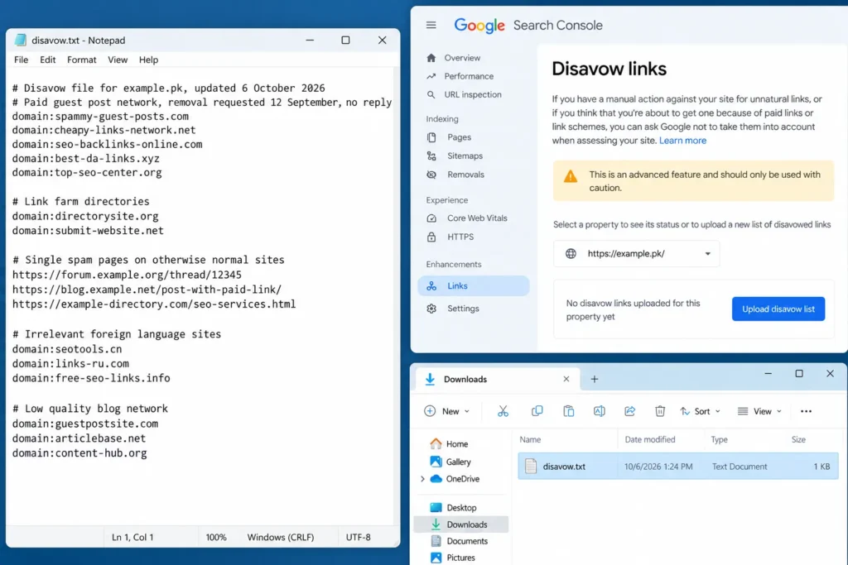The height and width of the screenshot is (565, 848).
Task: Click line domain:content-hub.org in Notepad
Action: 79,453
